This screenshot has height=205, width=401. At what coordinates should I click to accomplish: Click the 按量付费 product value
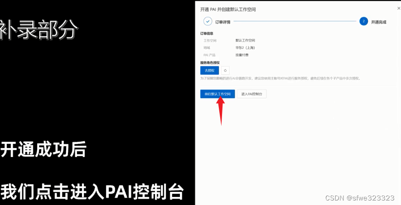242,55
